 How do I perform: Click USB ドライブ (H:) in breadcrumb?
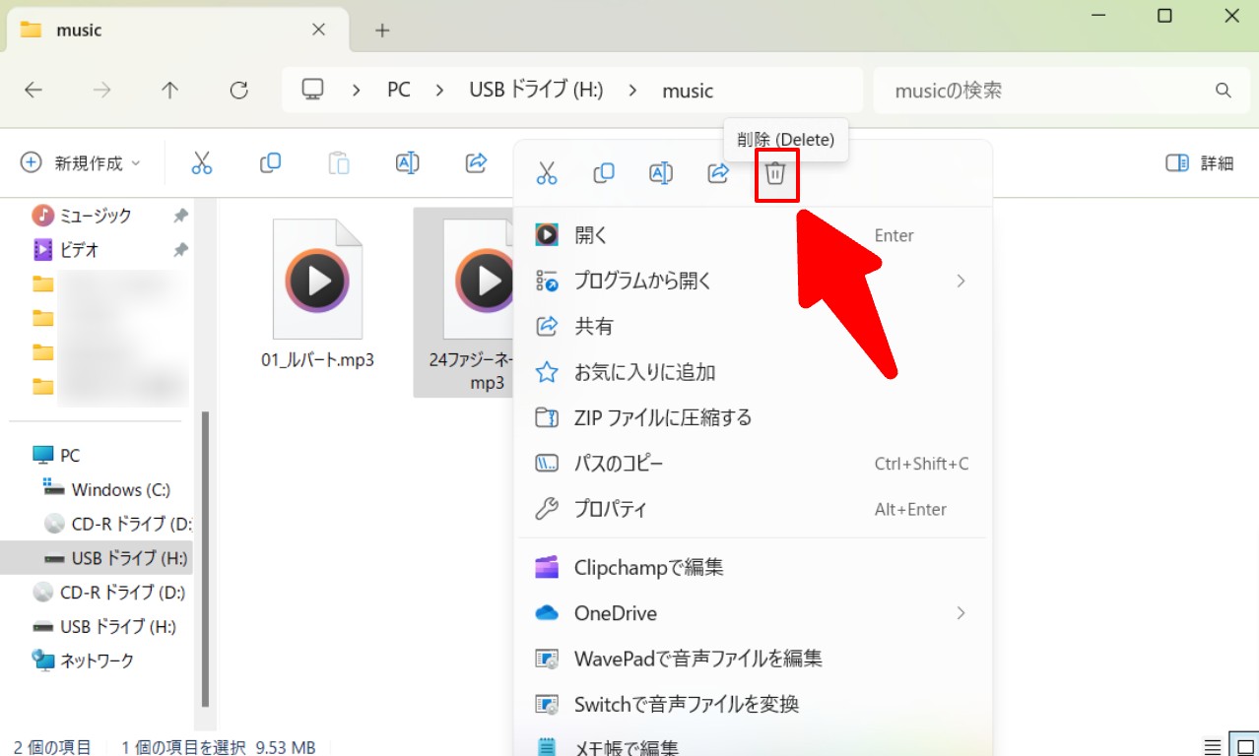tap(536, 91)
